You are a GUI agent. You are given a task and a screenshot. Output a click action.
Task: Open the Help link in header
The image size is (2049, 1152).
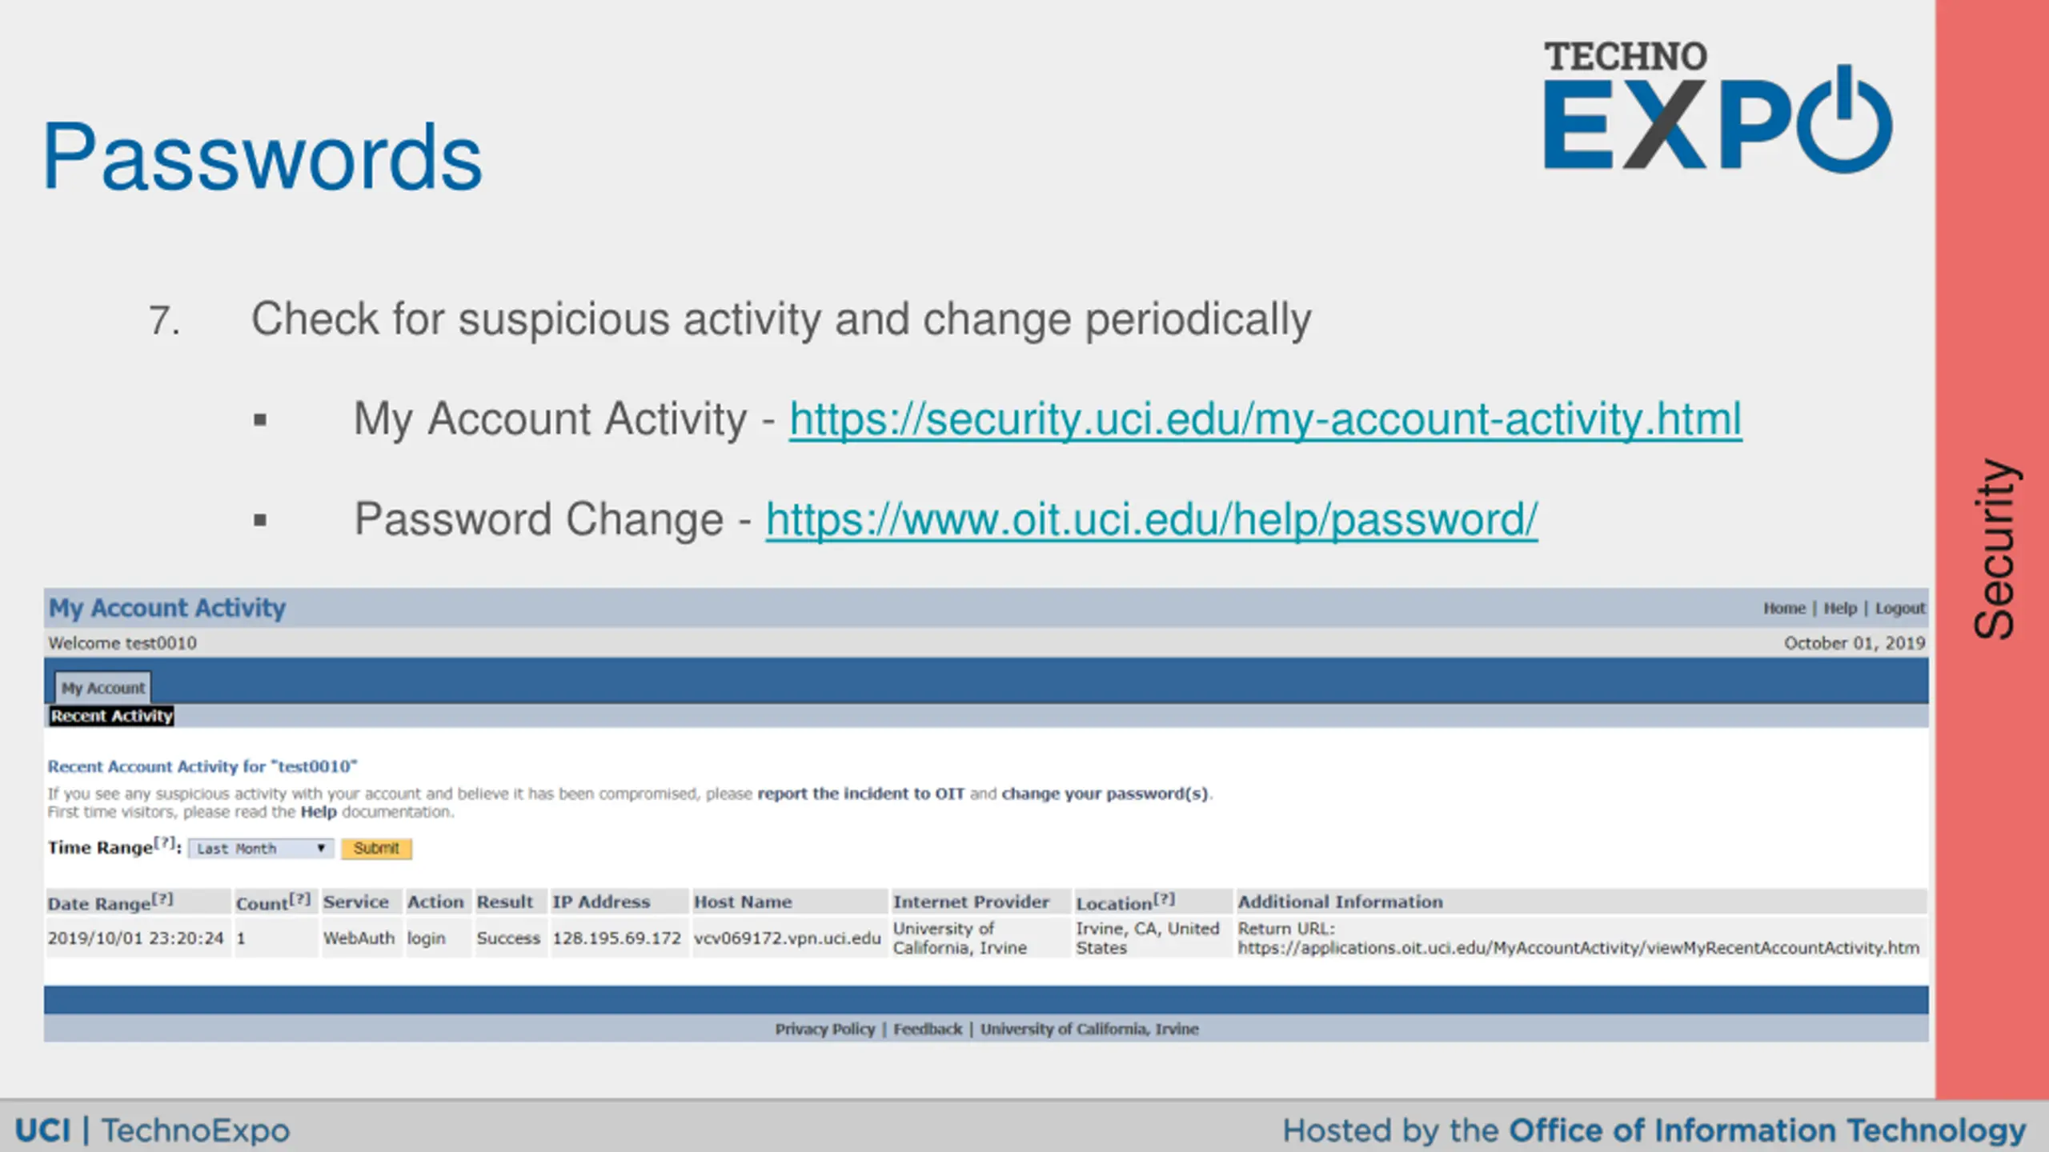1840,608
